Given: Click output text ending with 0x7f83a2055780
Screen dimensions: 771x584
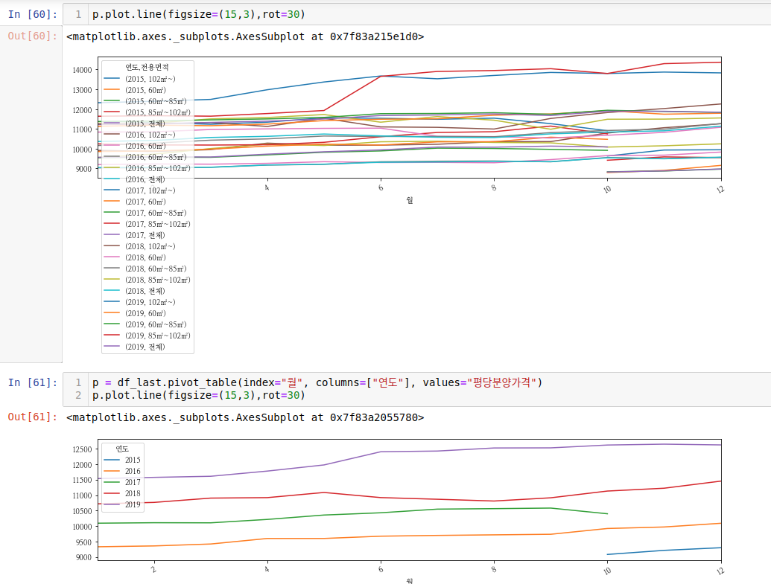Looking at the screenshot, I should pos(245,417).
